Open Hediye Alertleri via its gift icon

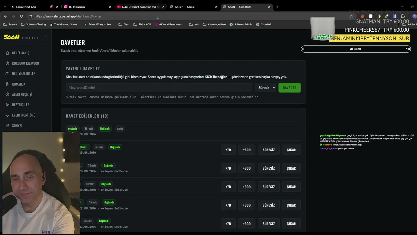tap(7, 74)
